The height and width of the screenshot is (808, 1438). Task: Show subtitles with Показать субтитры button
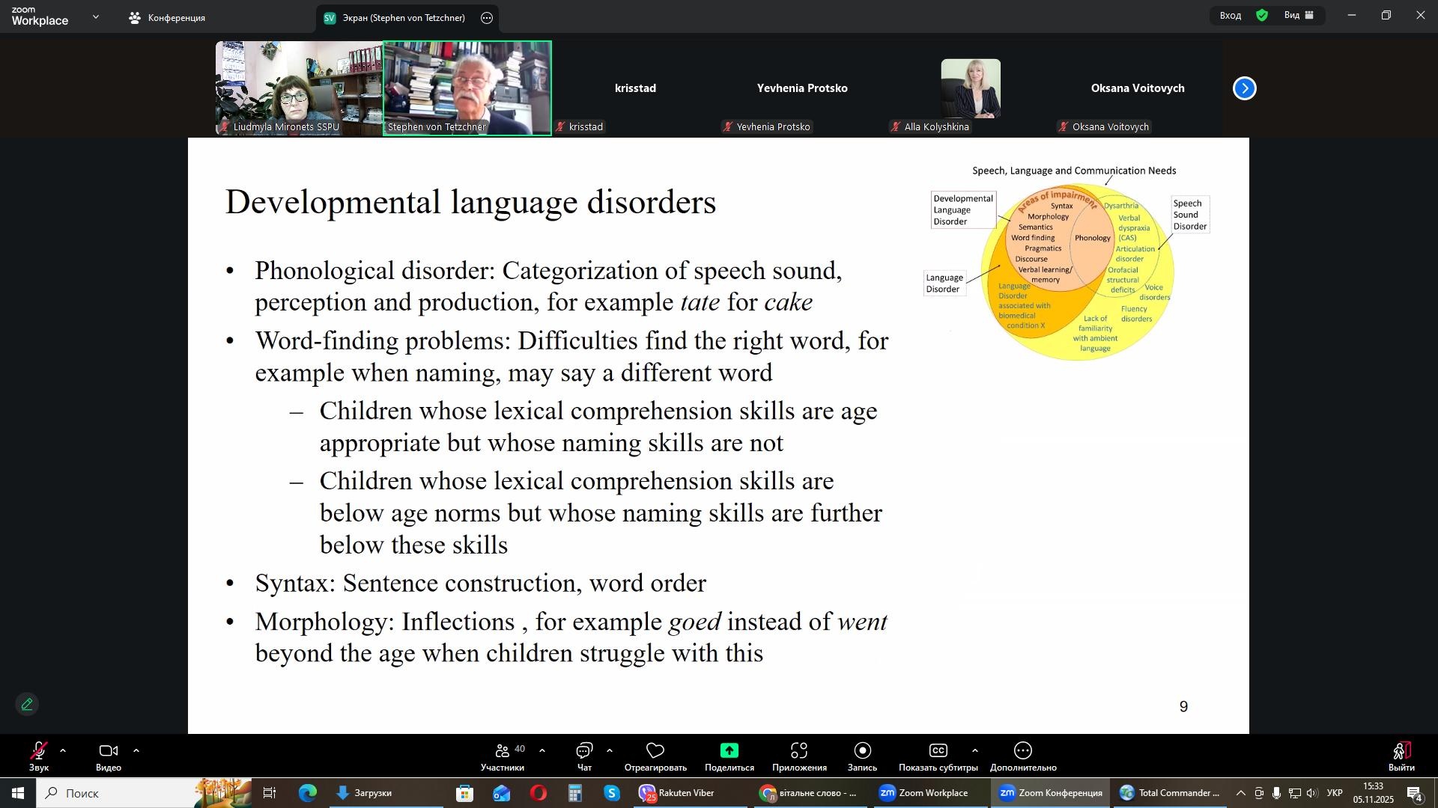[938, 756]
